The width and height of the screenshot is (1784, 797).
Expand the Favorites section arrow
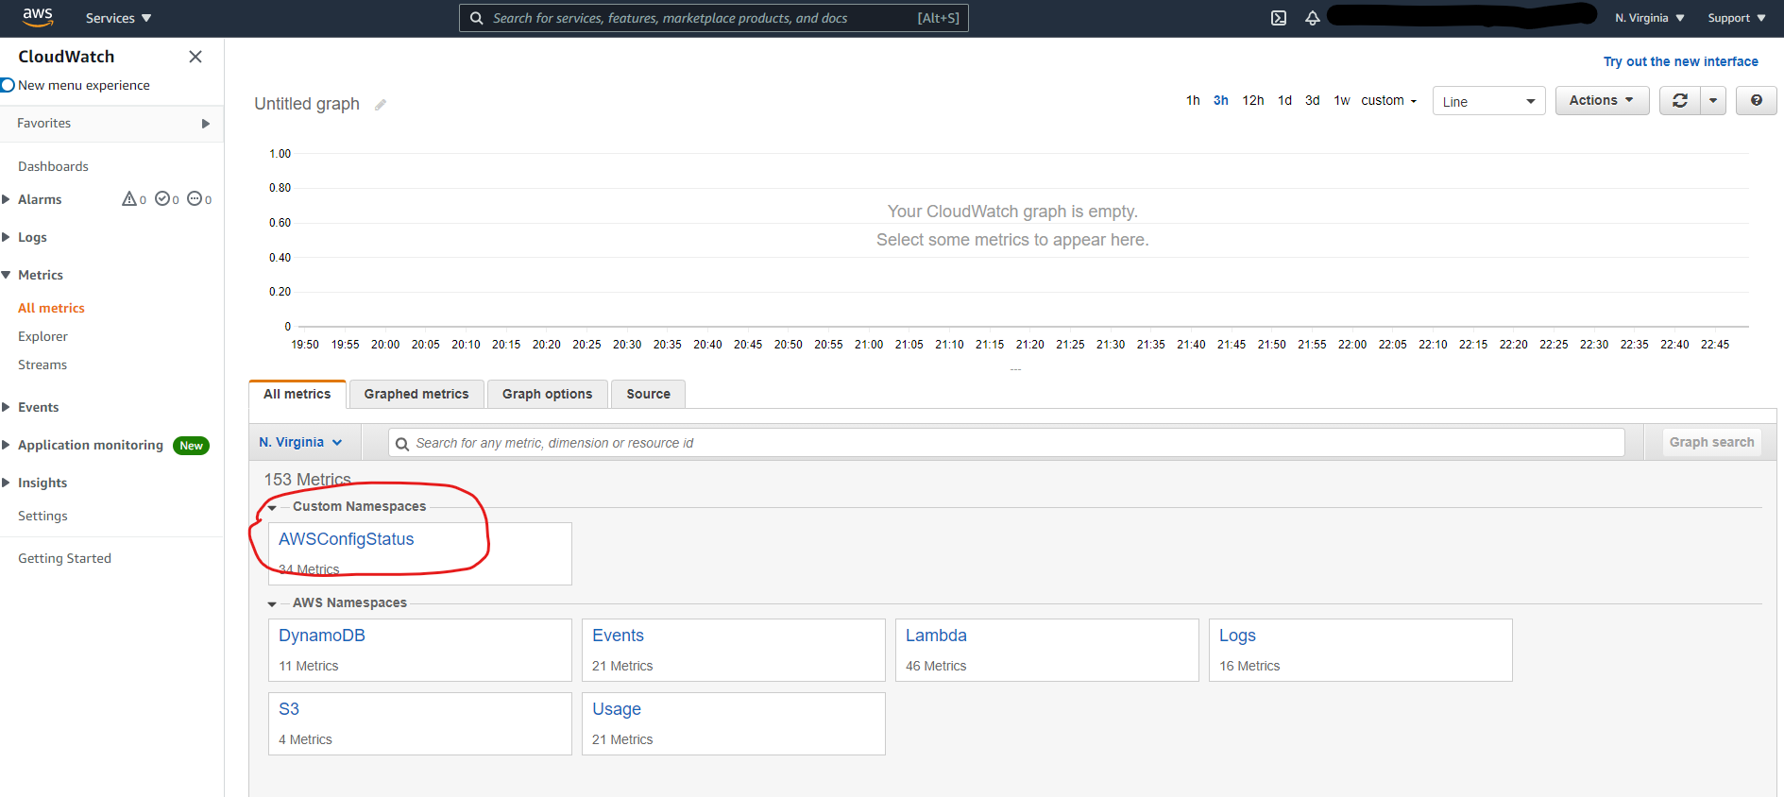206,124
